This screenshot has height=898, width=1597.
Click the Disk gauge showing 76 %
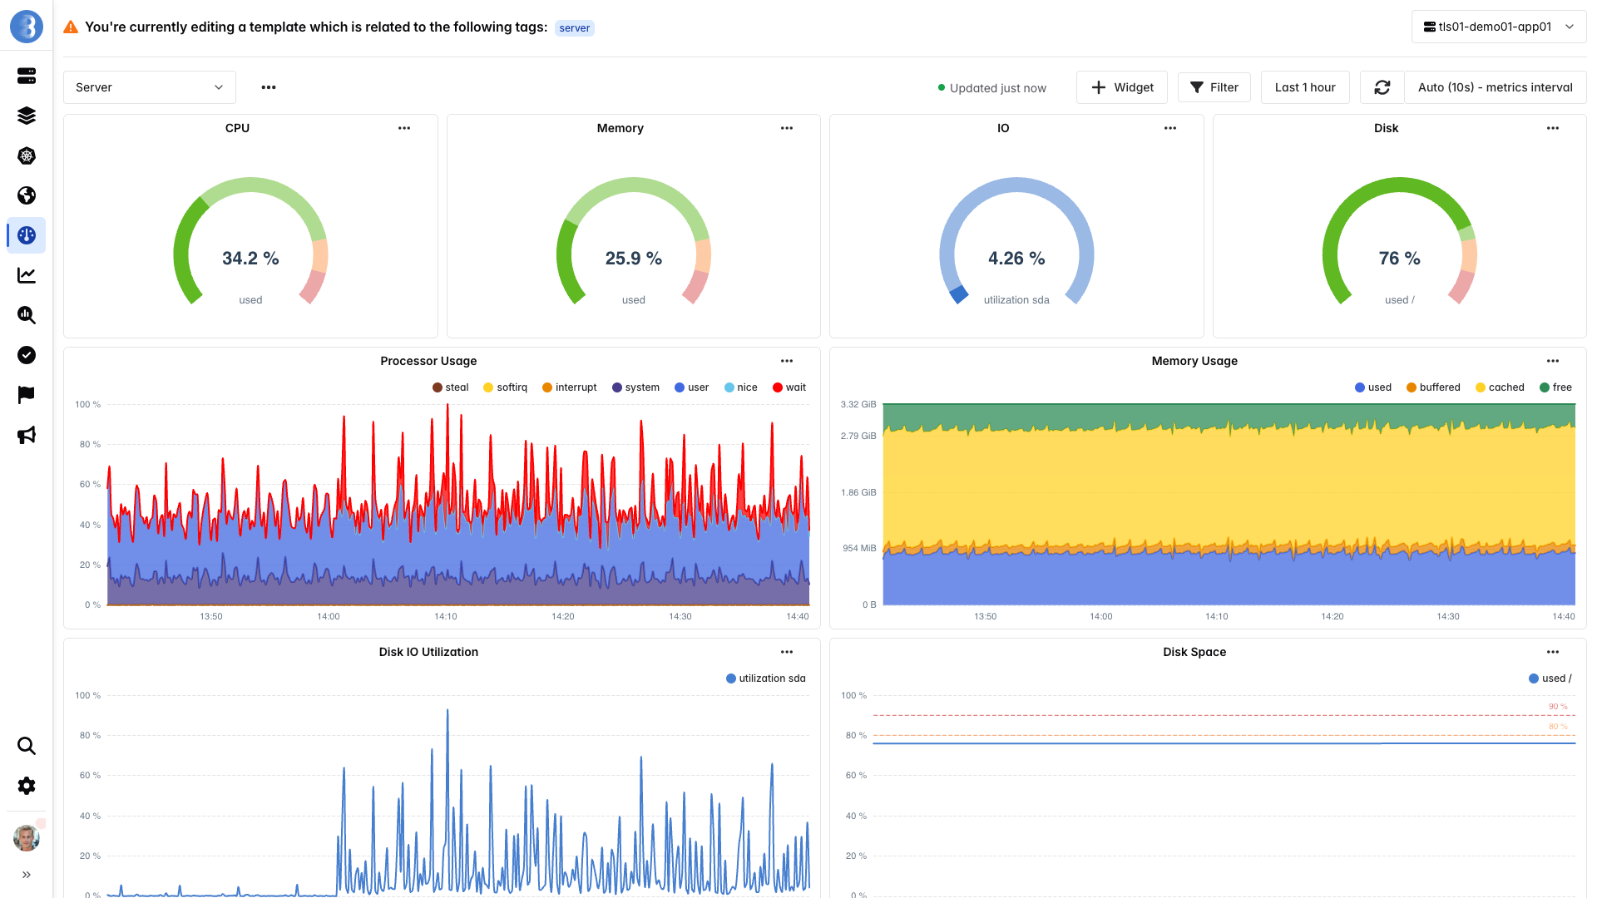1400,241
